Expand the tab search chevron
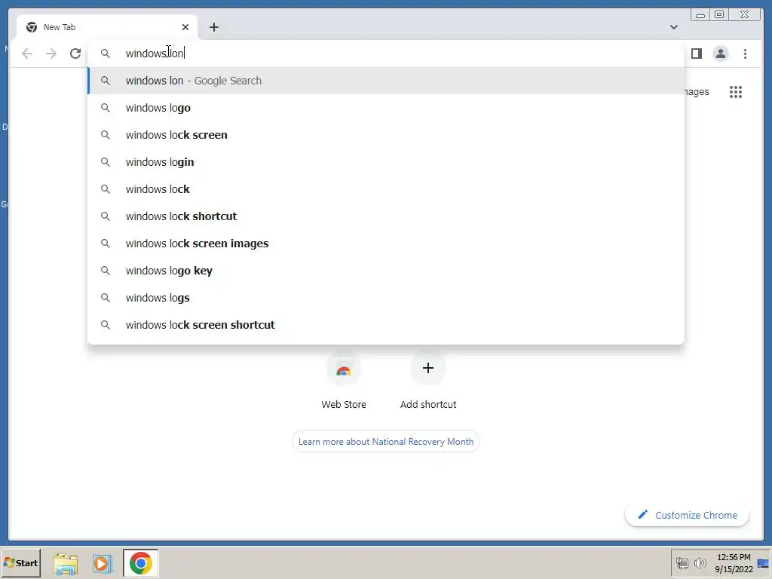 (x=673, y=27)
